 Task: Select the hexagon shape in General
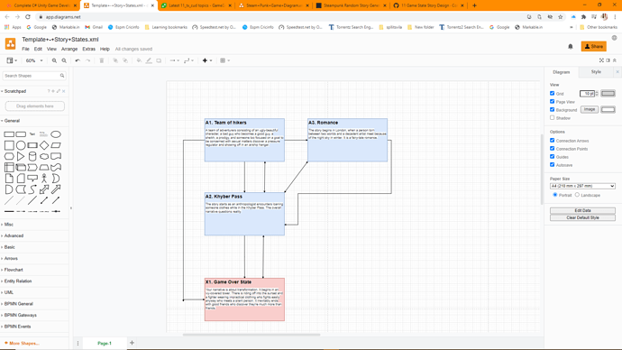click(x=9, y=156)
